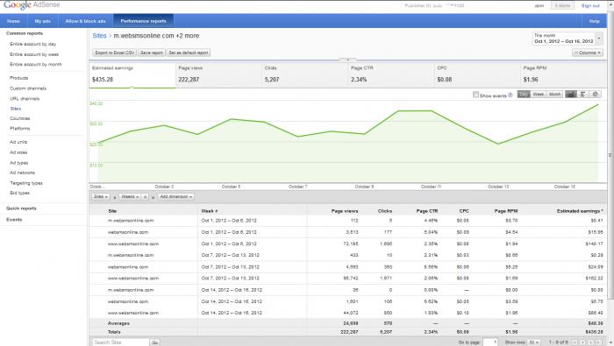Click the Search Sites input field
This screenshot has height=346, width=614.
pos(121,342)
